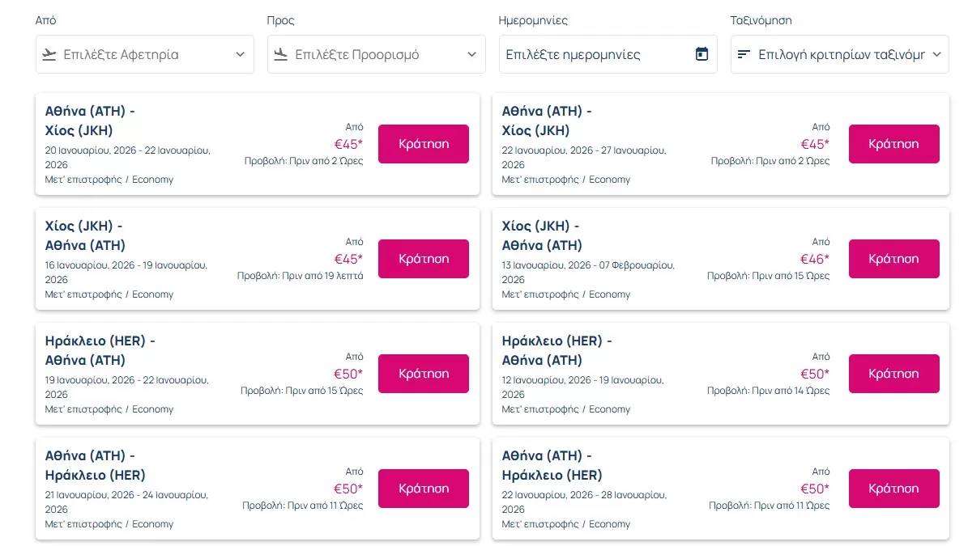Expand the Επιλέξτε Αφετηρία dropdown arrow
The image size is (968, 546).
coord(240,54)
